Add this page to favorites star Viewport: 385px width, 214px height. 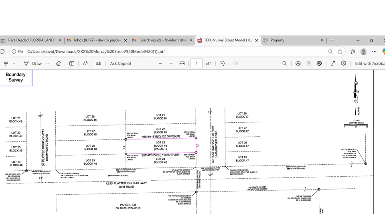(x=340, y=51)
